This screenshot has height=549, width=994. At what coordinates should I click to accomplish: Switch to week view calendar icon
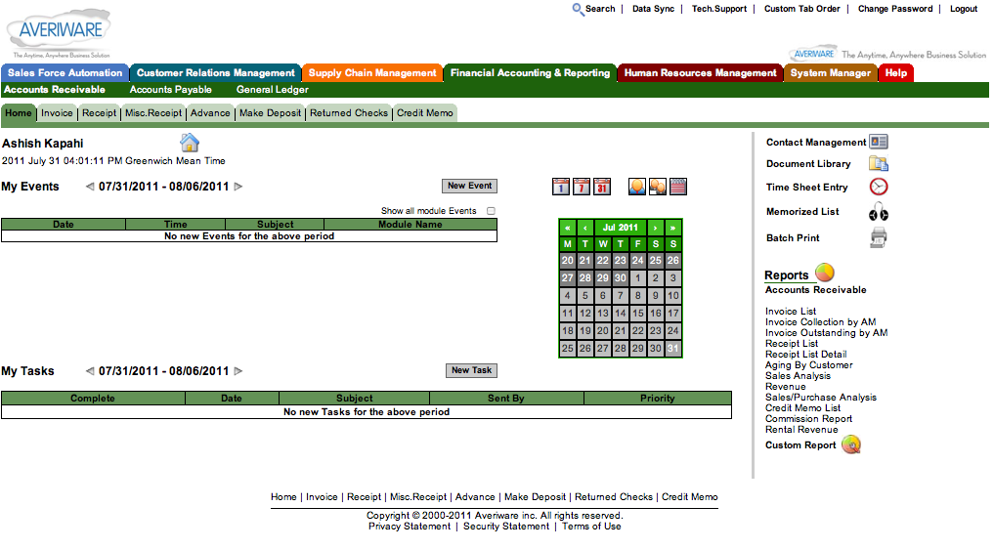582,187
